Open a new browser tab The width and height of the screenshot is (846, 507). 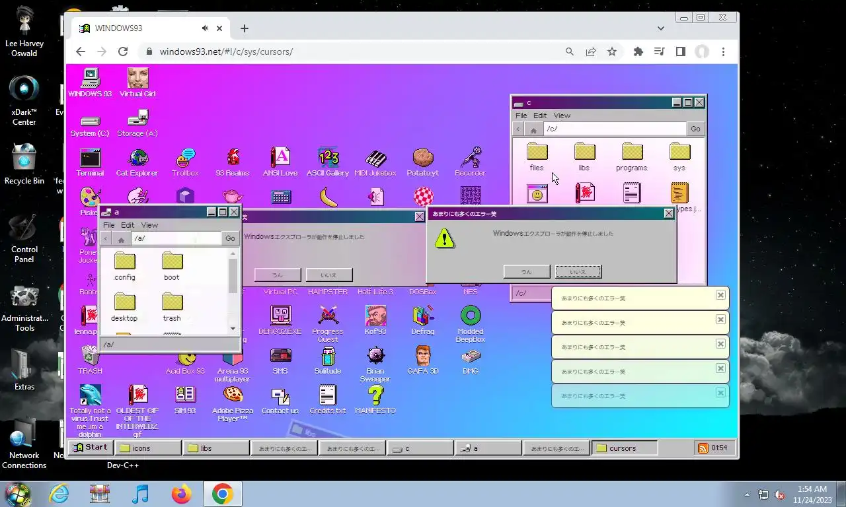pyautogui.click(x=245, y=28)
